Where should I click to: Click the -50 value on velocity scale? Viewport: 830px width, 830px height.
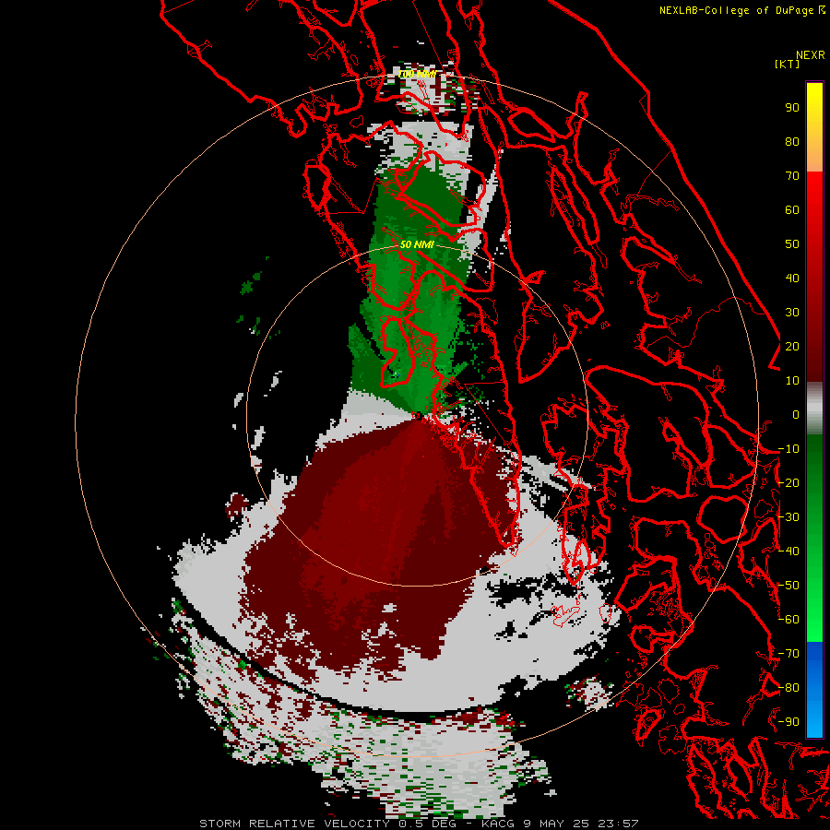(788, 586)
